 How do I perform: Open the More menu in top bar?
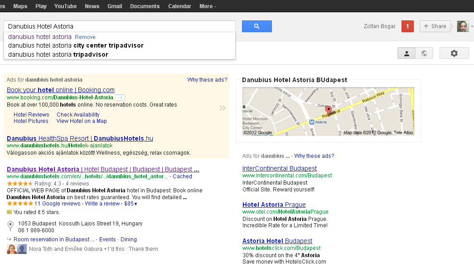(x=208, y=6)
